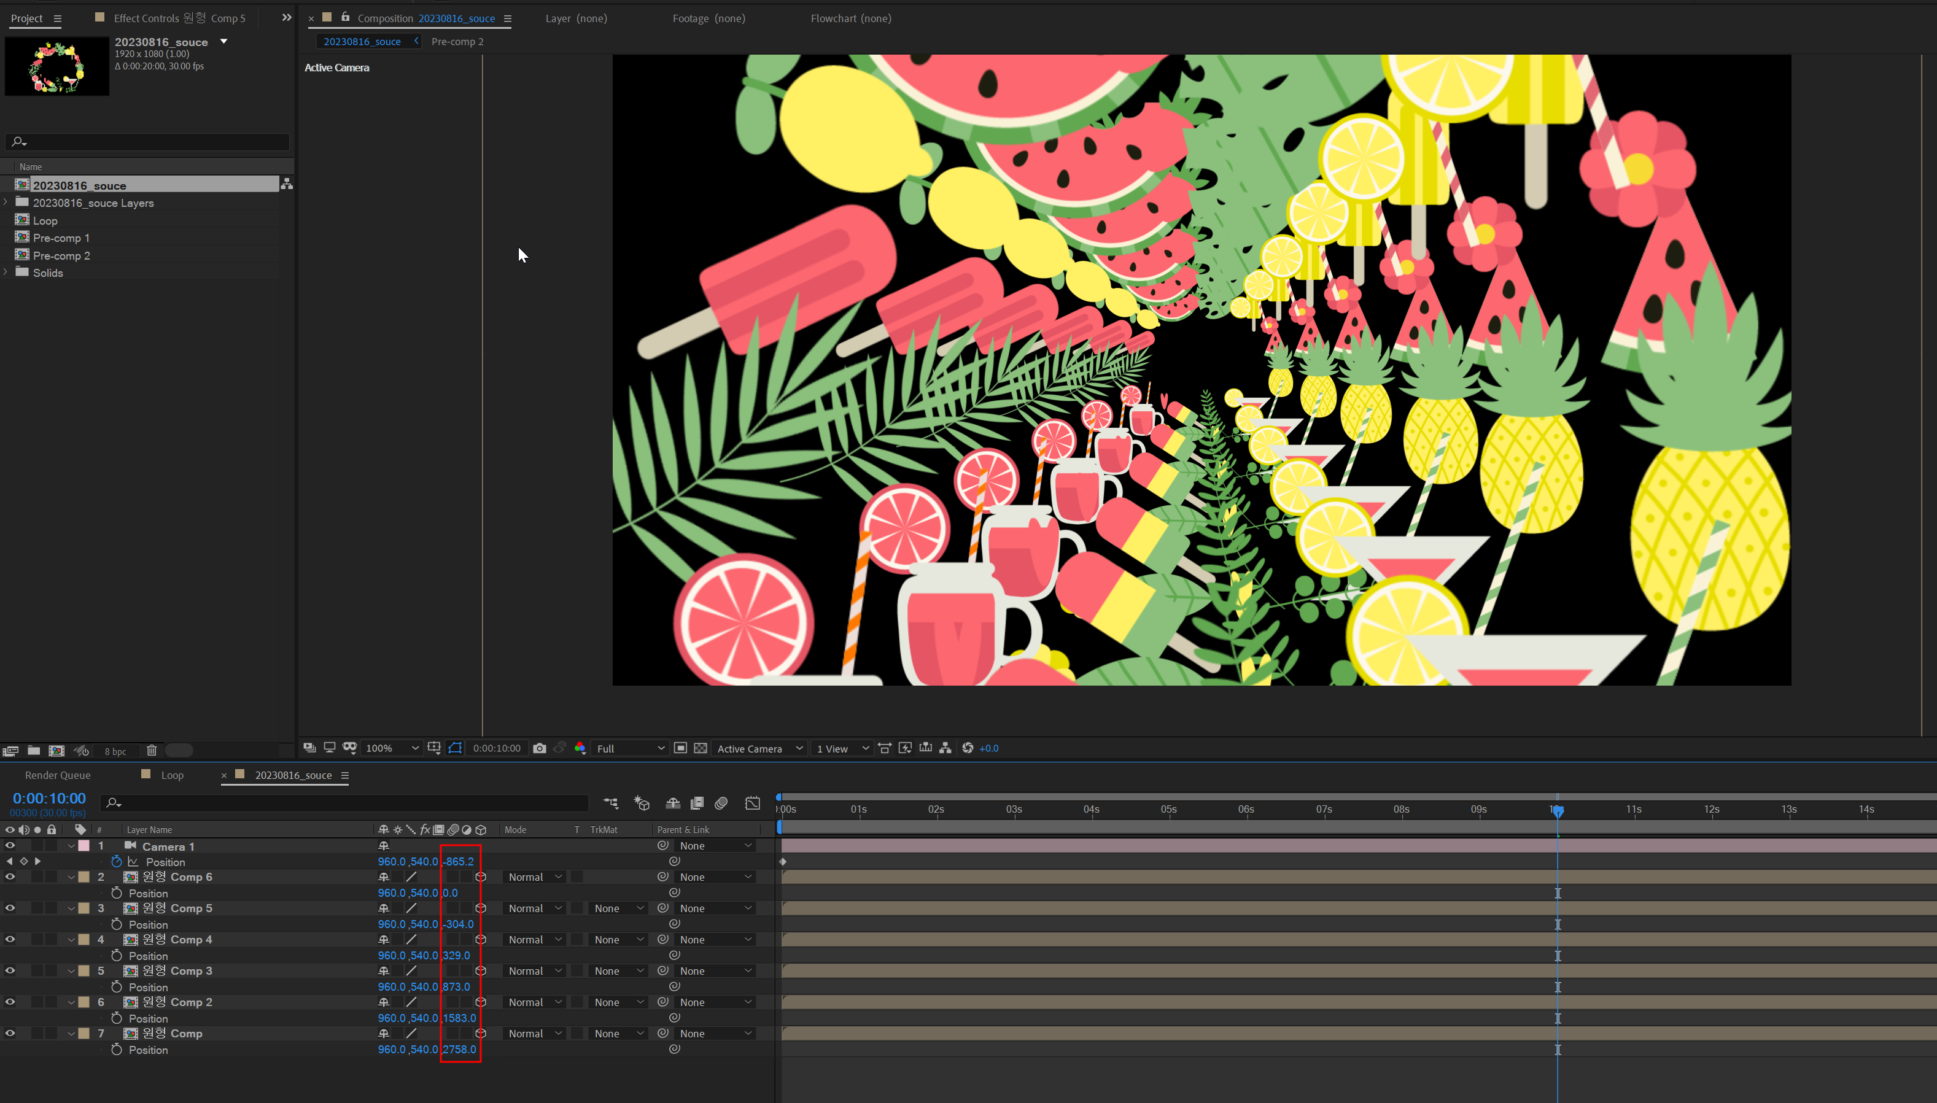
Task: Create a new folder in Project panel
Action: [34, 751]
